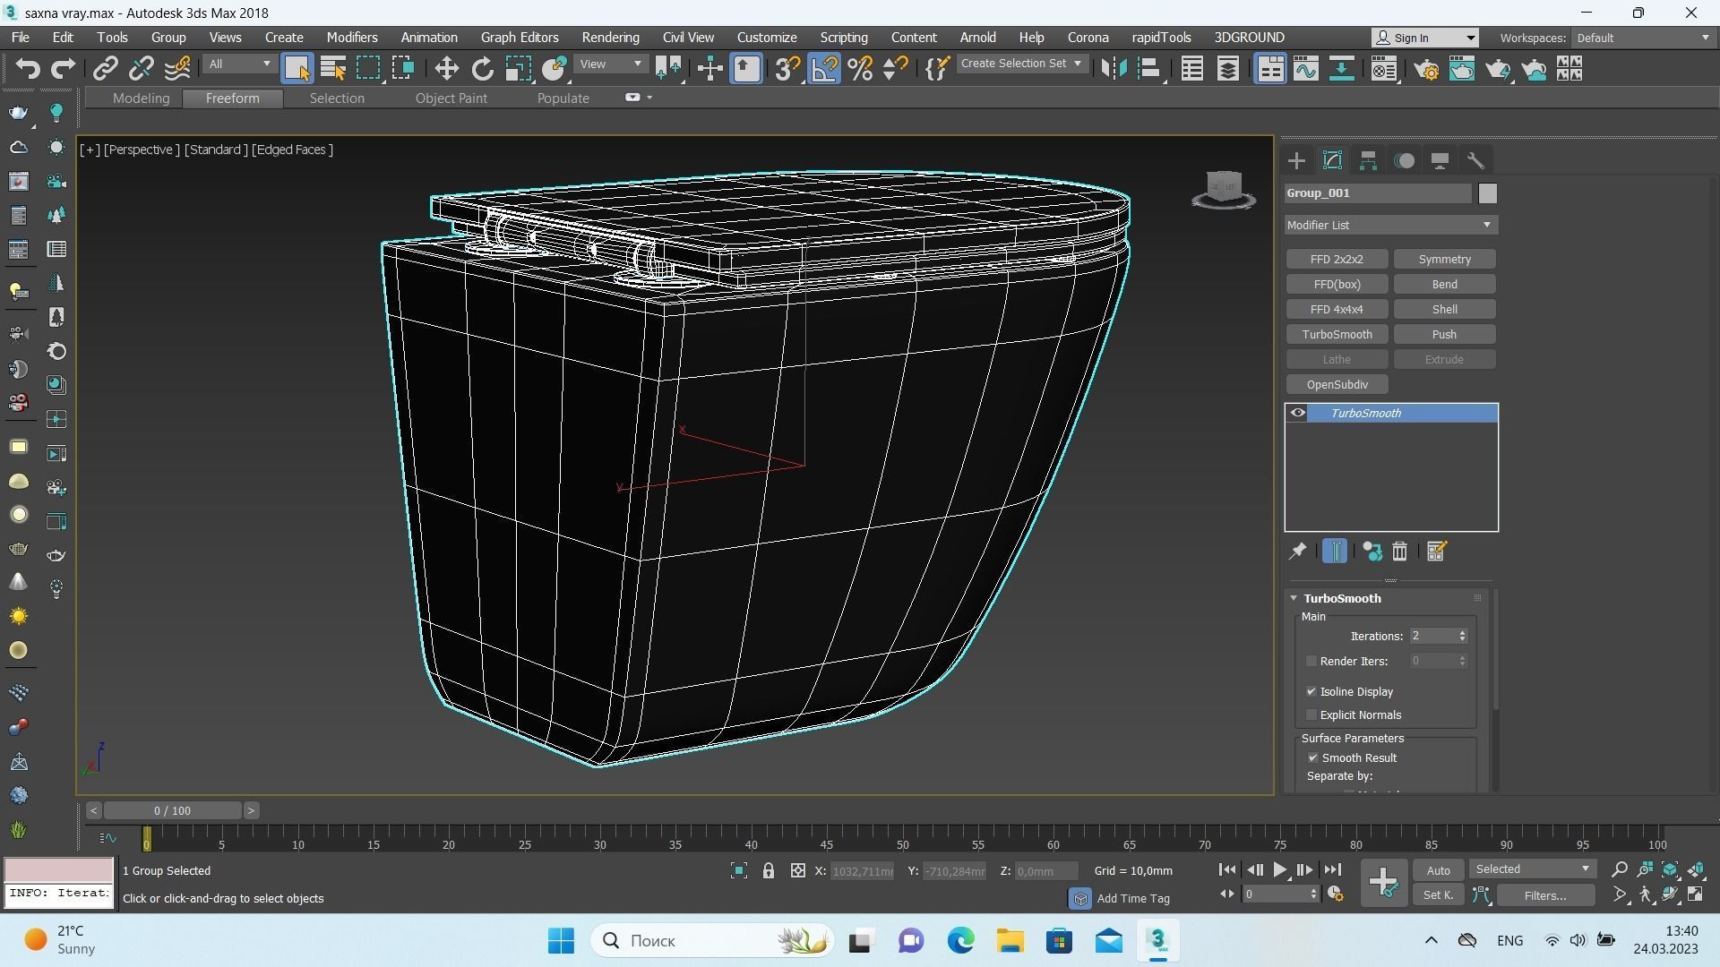1720x967 pixels.
Task: Open the Sign In dropdown
Action: (x=1425, y=38)
